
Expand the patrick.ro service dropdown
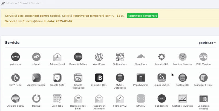207,43
